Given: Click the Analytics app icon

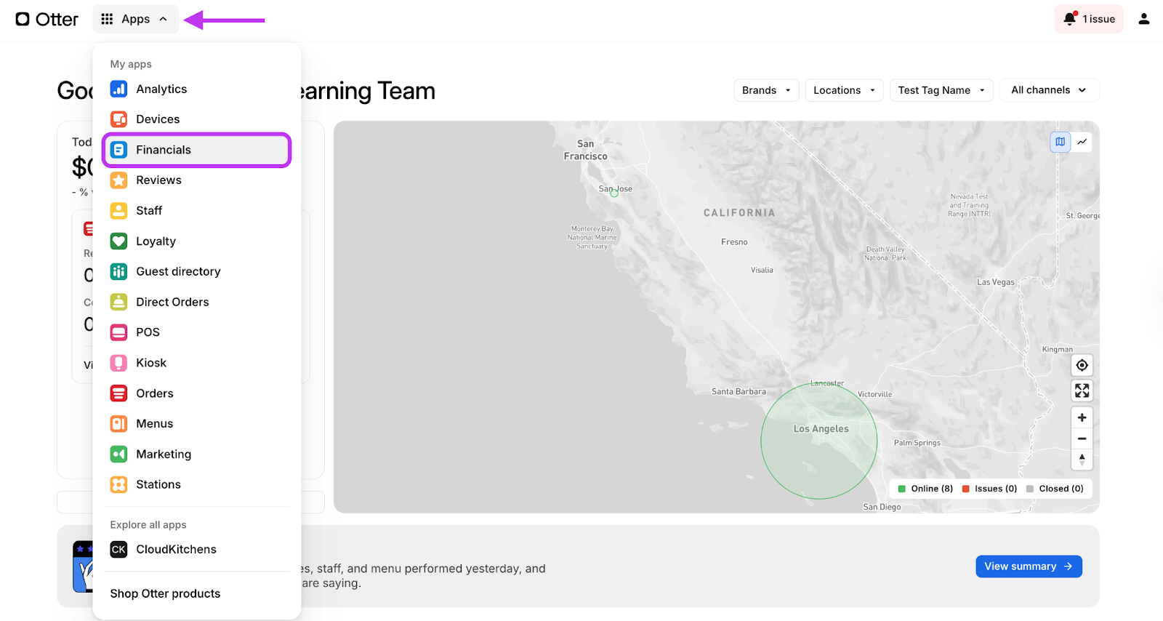Looking at the screenshot, I should click(x=118, y=89).
